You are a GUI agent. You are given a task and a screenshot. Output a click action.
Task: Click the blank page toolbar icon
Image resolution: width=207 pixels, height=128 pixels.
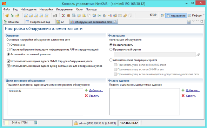pyautogui.click(x=130, y=15)
